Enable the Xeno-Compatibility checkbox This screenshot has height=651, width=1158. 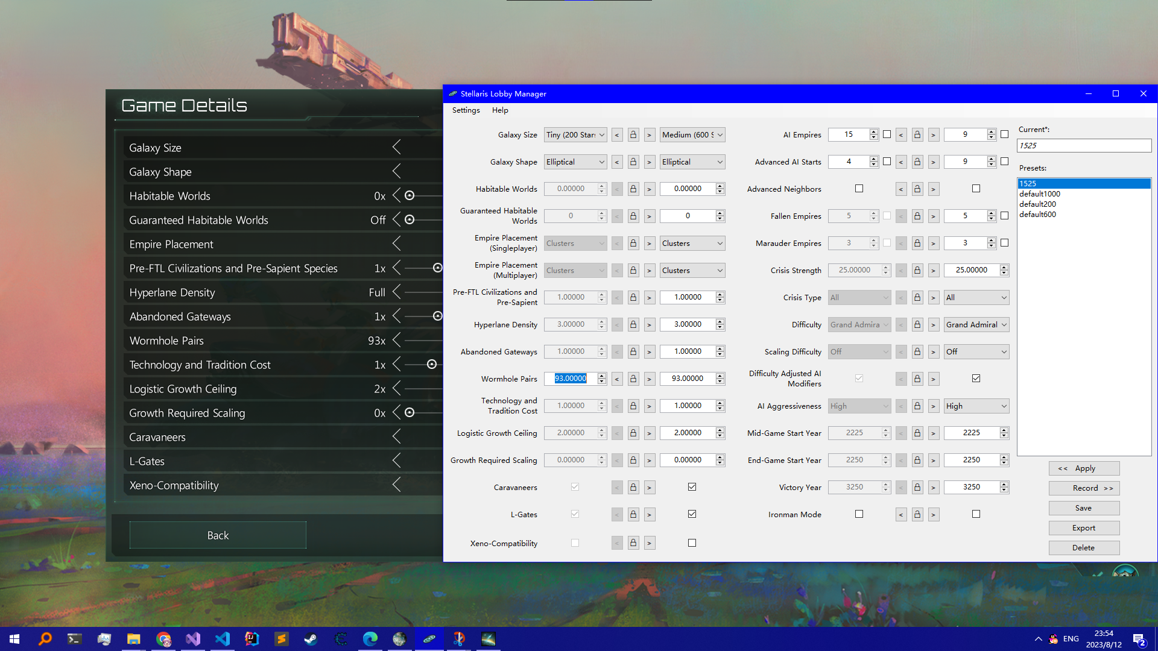point(692,542)
